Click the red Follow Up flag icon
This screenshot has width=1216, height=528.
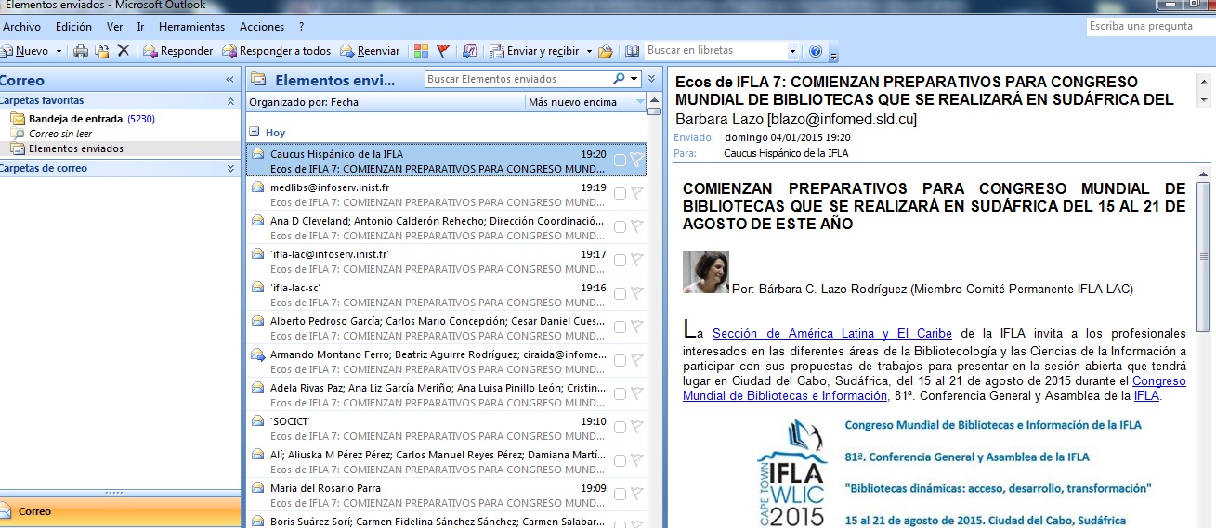click(443, 51)
